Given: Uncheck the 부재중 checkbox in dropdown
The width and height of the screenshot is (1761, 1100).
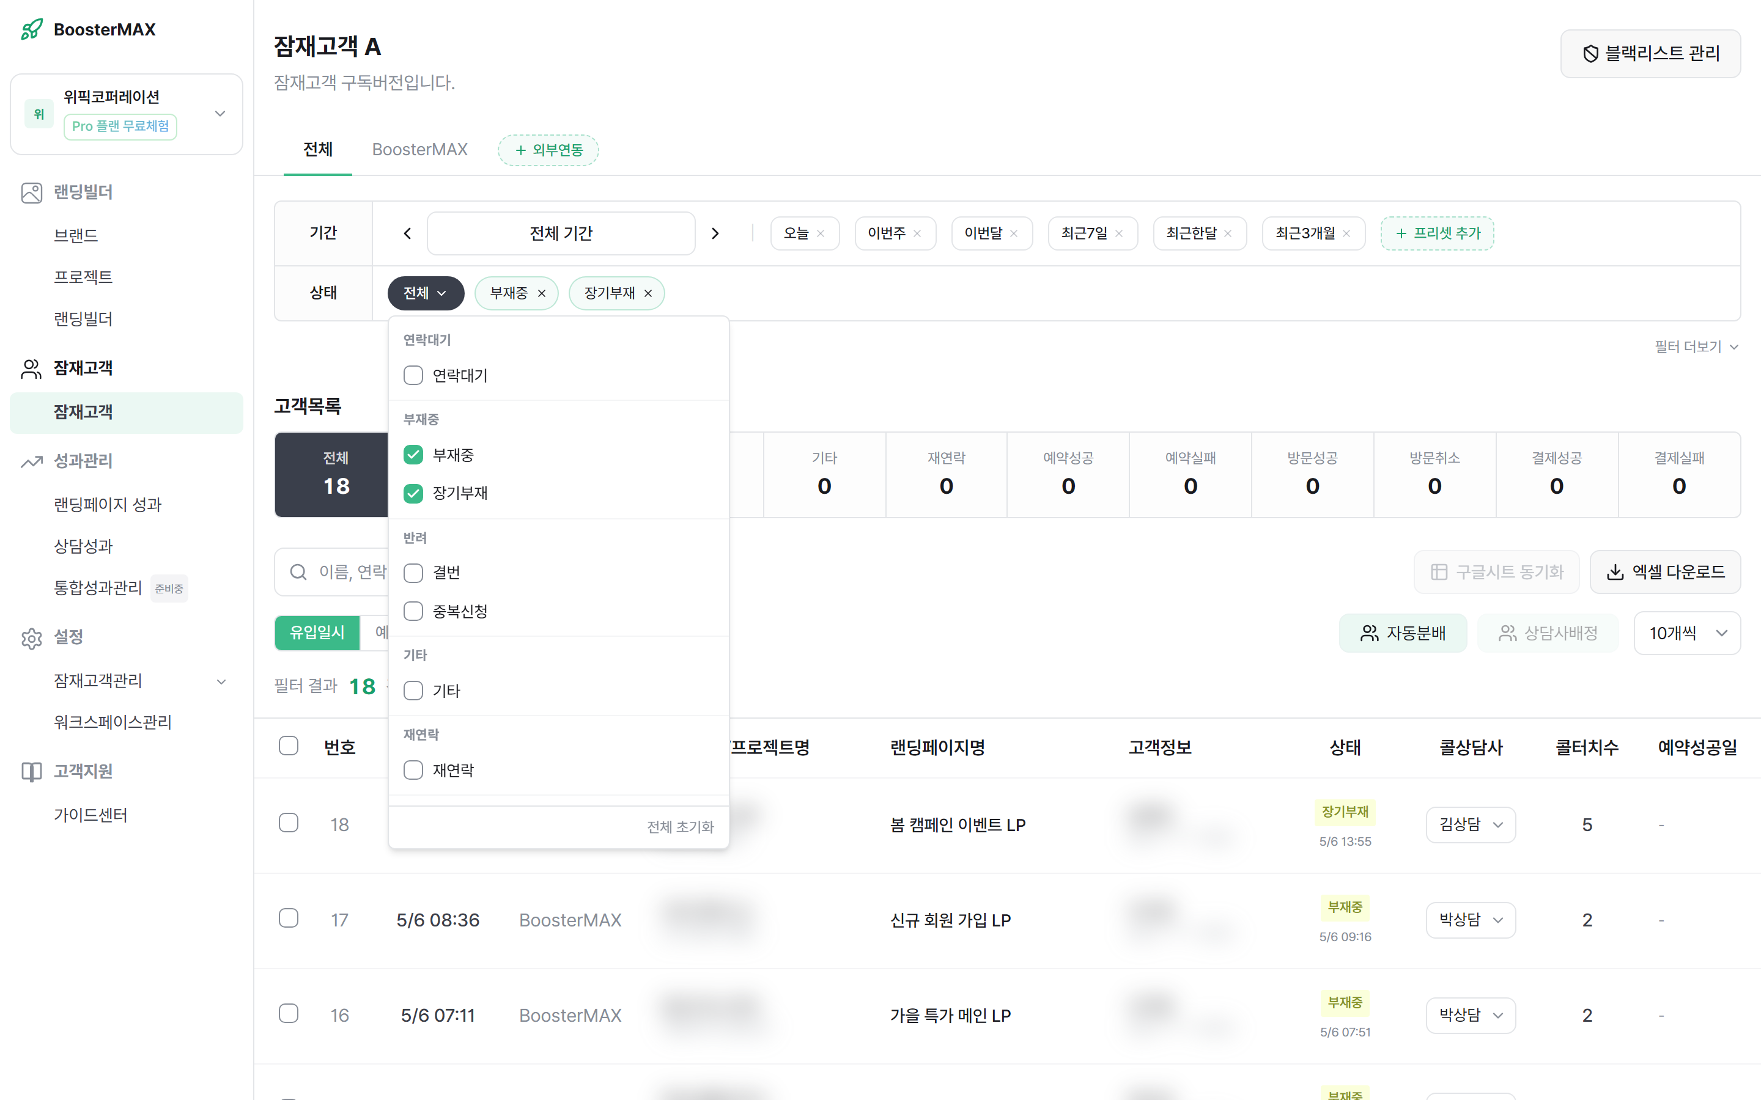Looking at the screenshot, I should [413, 455].
